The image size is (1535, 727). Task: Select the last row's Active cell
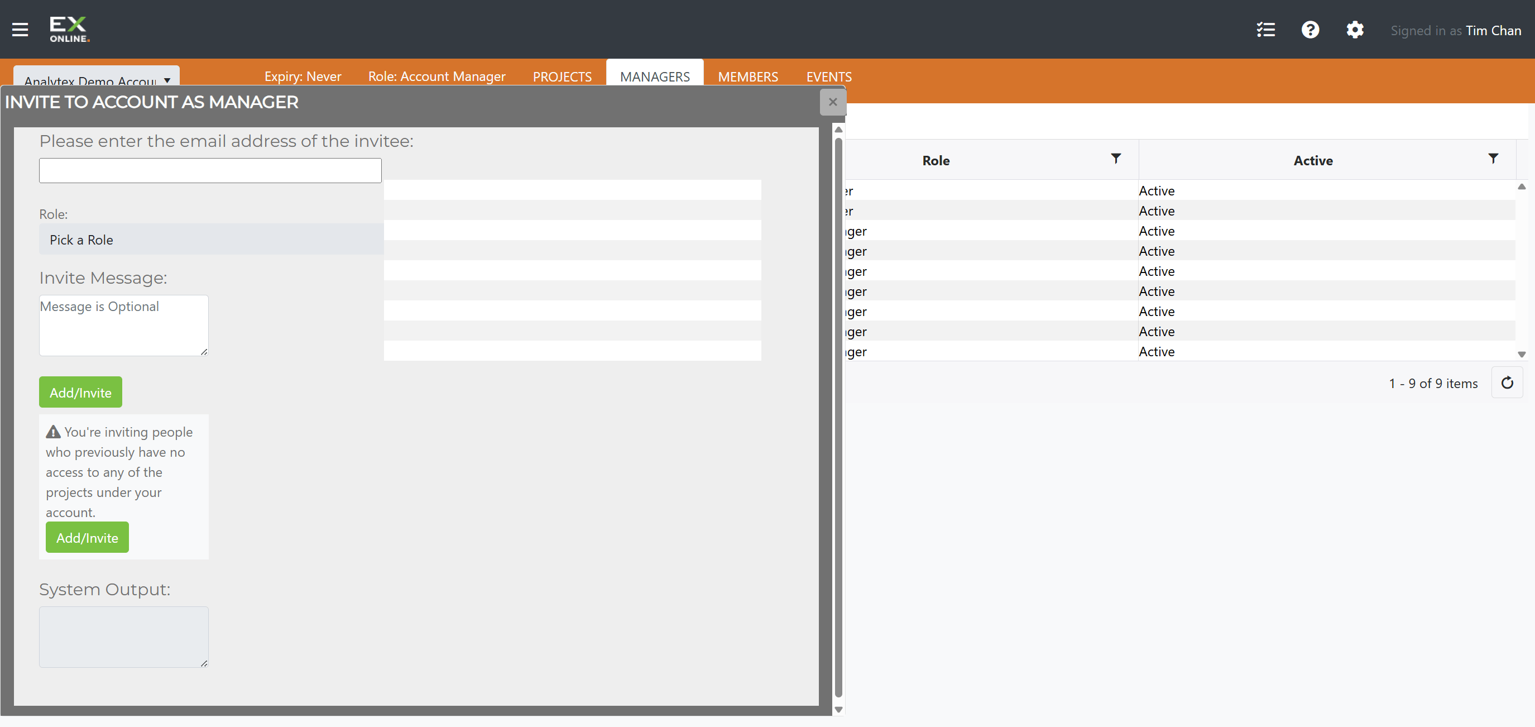(1327, 352)
